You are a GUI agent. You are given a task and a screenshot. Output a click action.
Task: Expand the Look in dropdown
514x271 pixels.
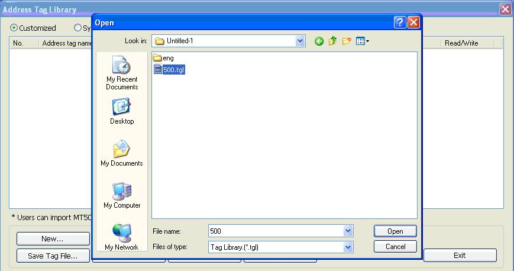tap(300, 41)
